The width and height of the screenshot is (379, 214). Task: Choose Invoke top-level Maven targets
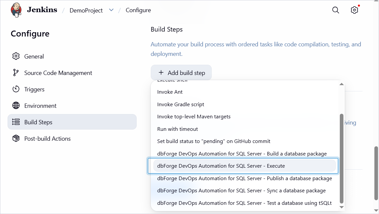click(245, 116)
